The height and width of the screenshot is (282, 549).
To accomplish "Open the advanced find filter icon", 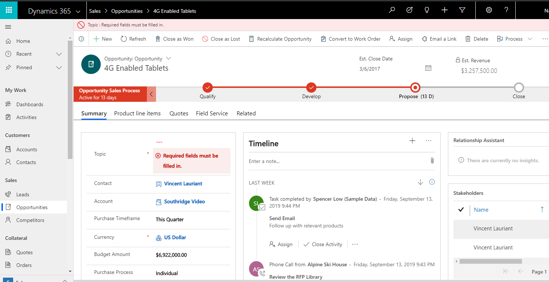I will (x=462, y=10).
